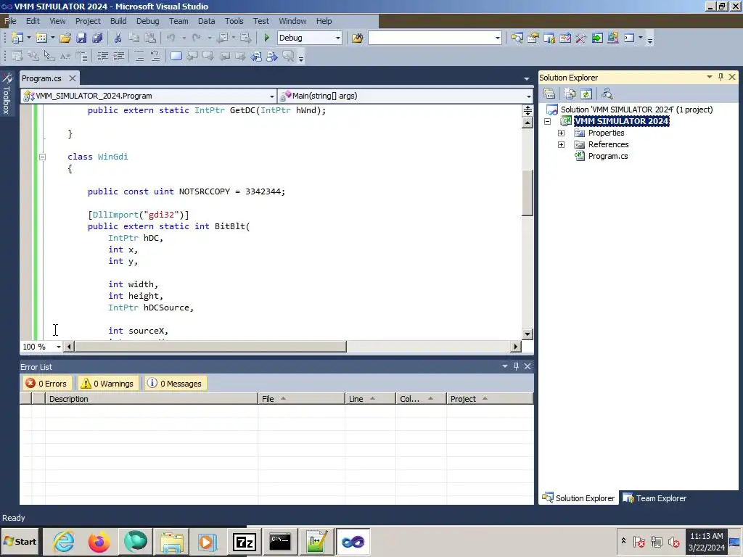Click the Start Debugging green arrow

(x=266, y=38)
